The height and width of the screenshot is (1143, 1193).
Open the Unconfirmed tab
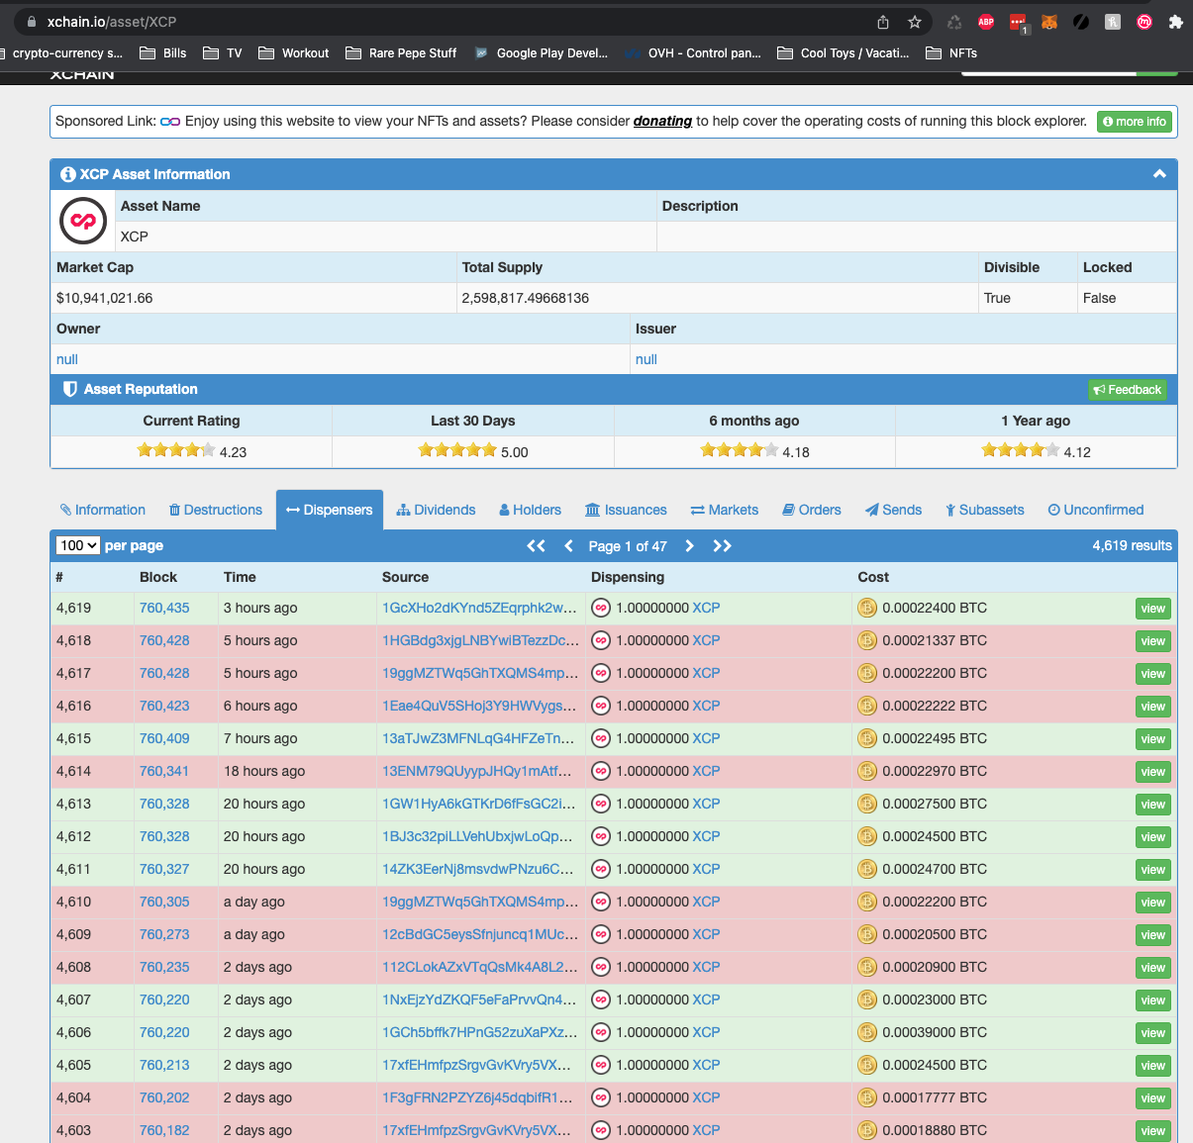point(1096,510)
